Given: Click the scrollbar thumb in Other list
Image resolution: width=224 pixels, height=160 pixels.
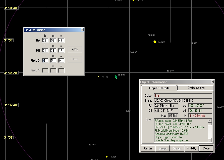Looking at the screenshot, I should 210,124.
